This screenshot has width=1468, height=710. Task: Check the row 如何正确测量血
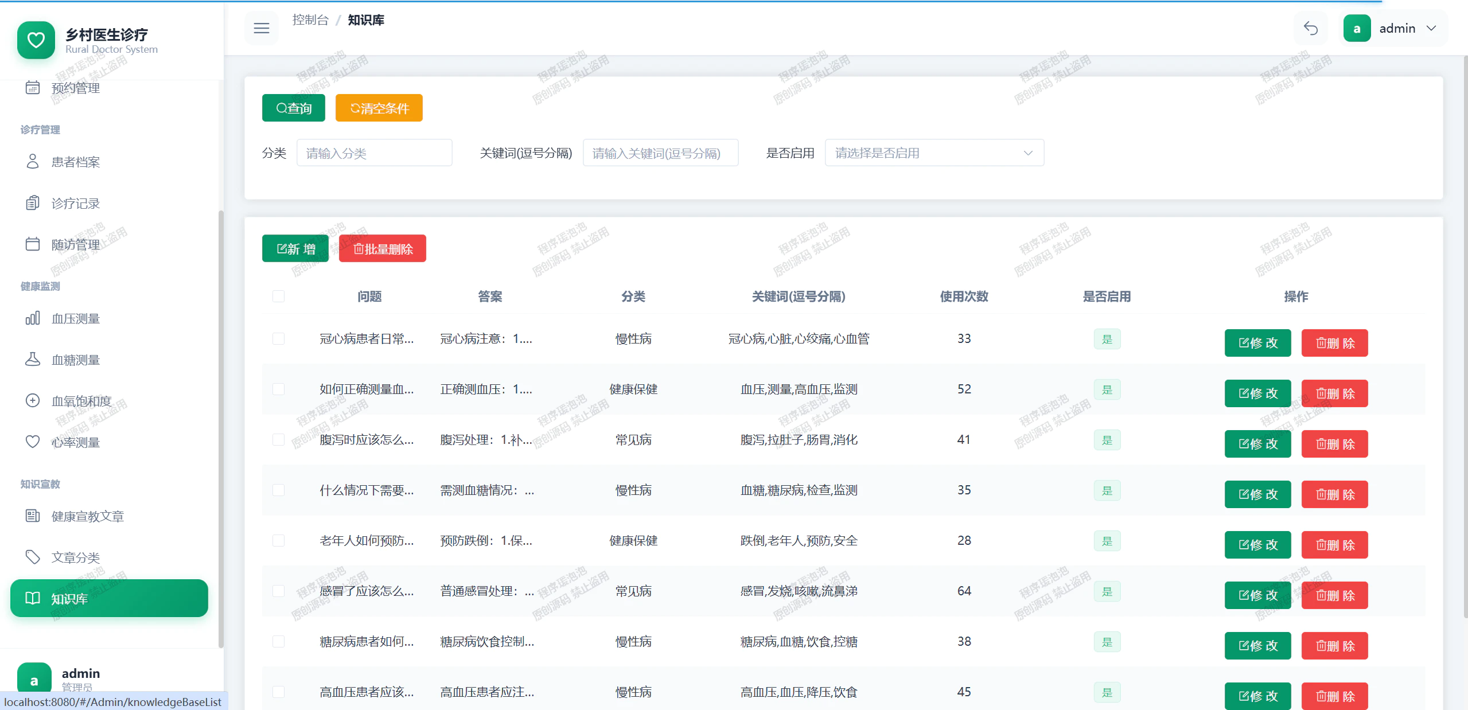click(x=279, y=389)
